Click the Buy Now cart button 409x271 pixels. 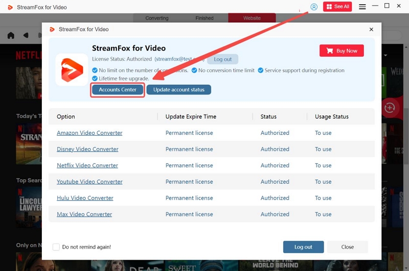[x=342, y=51]
